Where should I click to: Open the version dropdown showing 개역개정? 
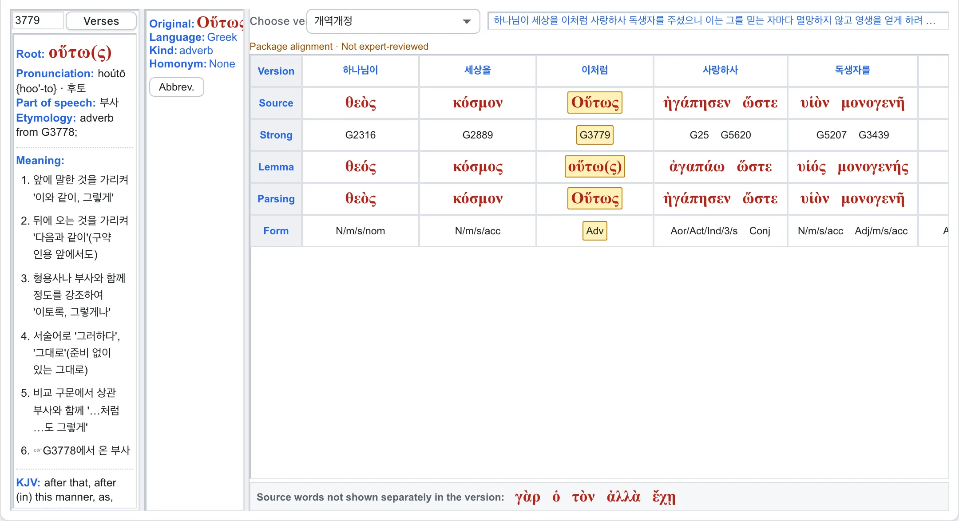pyautogui.click(x=393, y=21)
